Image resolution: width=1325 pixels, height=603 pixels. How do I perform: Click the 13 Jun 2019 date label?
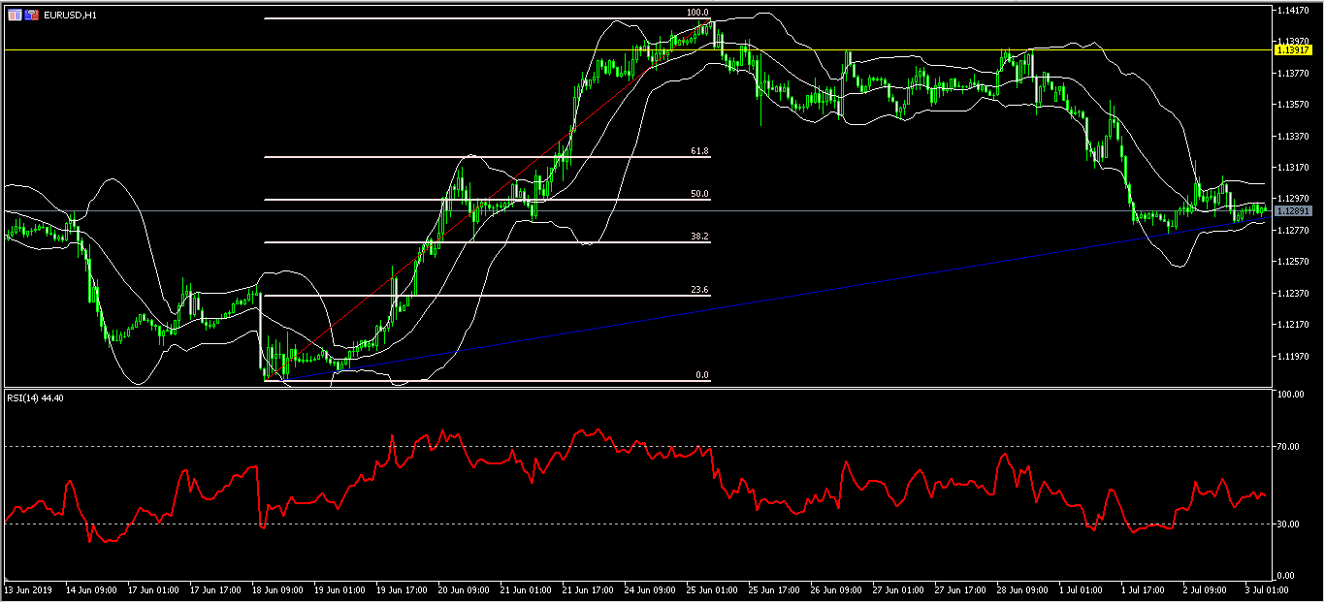tap(26, 589)
